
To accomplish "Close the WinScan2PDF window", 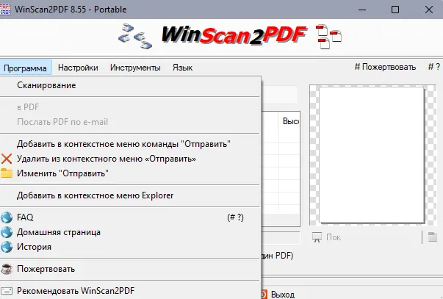I will coord(429,10).
